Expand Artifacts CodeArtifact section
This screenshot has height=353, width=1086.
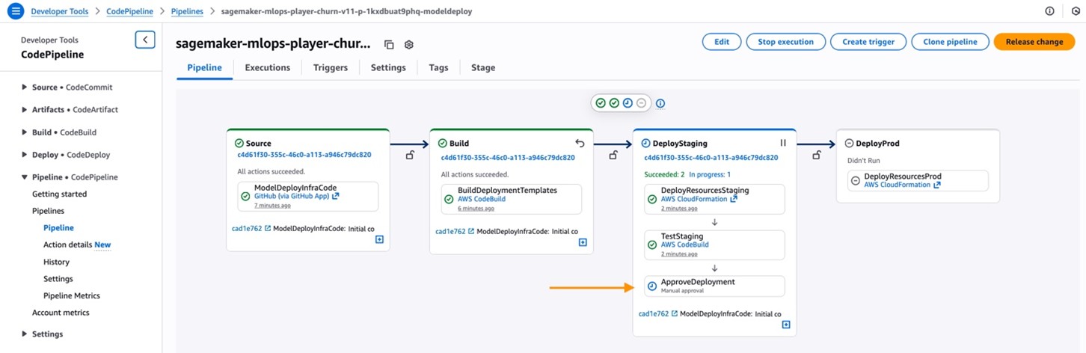point(25,110)
